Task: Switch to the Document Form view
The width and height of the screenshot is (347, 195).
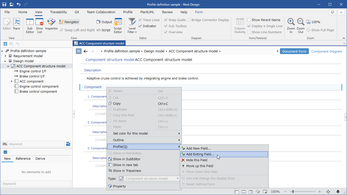Action: click(x=294, y=51)
